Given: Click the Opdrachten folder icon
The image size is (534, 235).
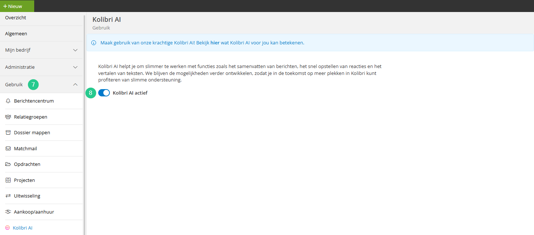Looking at the screenshot, I should click(x=8, y=164).
